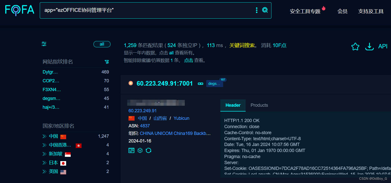Click the orange status icon beside 60.223.249.91:7001
This screenshot has height=183, width=391.
point(131,83)
